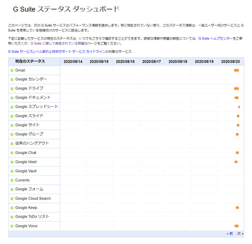The image size is (252, 244).
Task: Click the green status dot beside Gmail
Action: [12, 71]
